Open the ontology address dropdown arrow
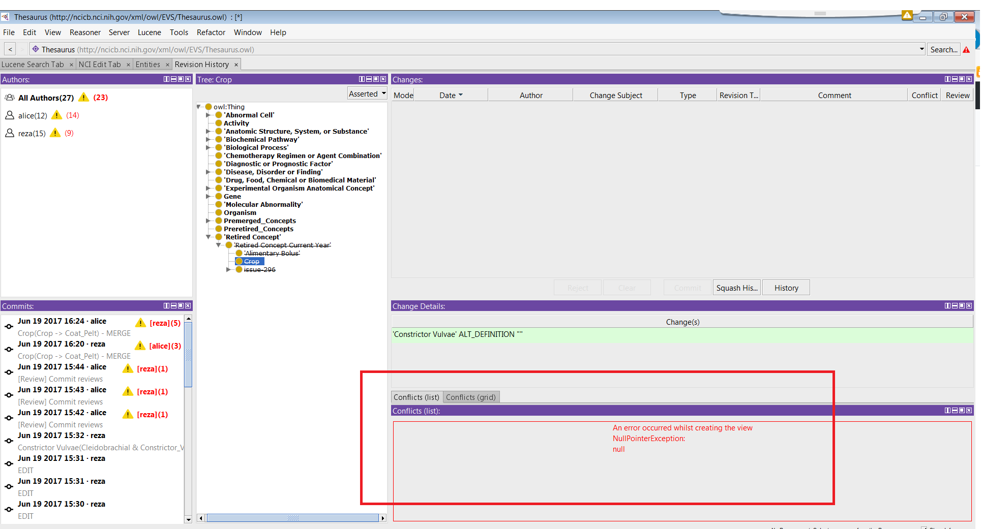 tap(921, 49)
